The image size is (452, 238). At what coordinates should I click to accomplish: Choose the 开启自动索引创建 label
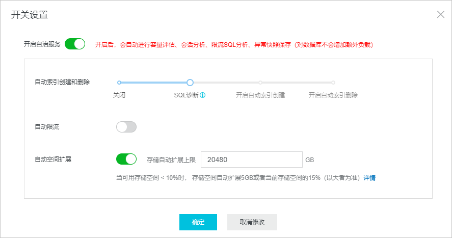pyautogui.click(x=260, y=95)
